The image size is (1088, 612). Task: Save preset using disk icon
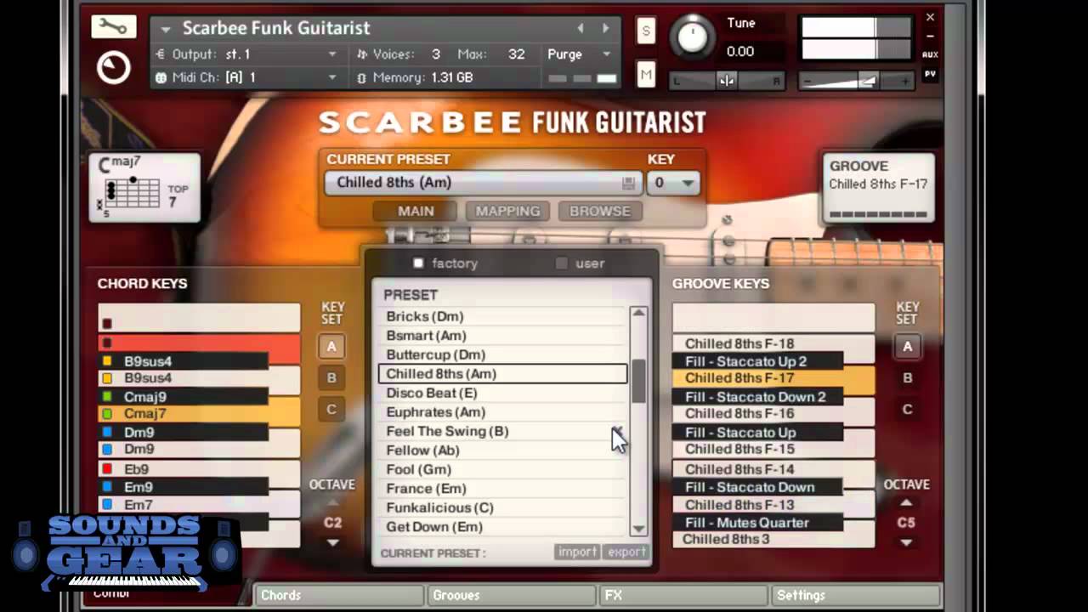628,183
